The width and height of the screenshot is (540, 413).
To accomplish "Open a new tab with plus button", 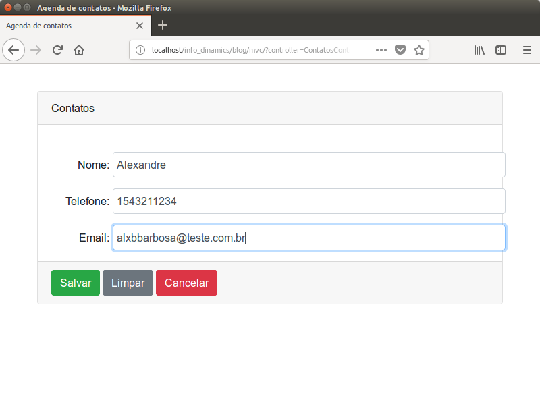I will point(163,25).
